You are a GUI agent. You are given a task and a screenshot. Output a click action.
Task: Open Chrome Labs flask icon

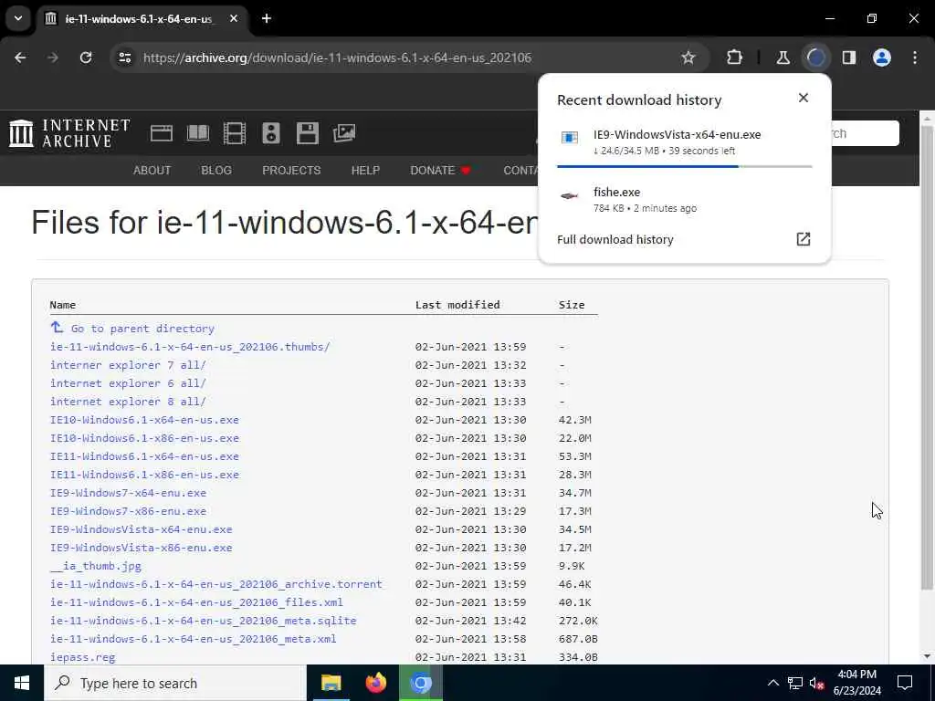point(783,58)
